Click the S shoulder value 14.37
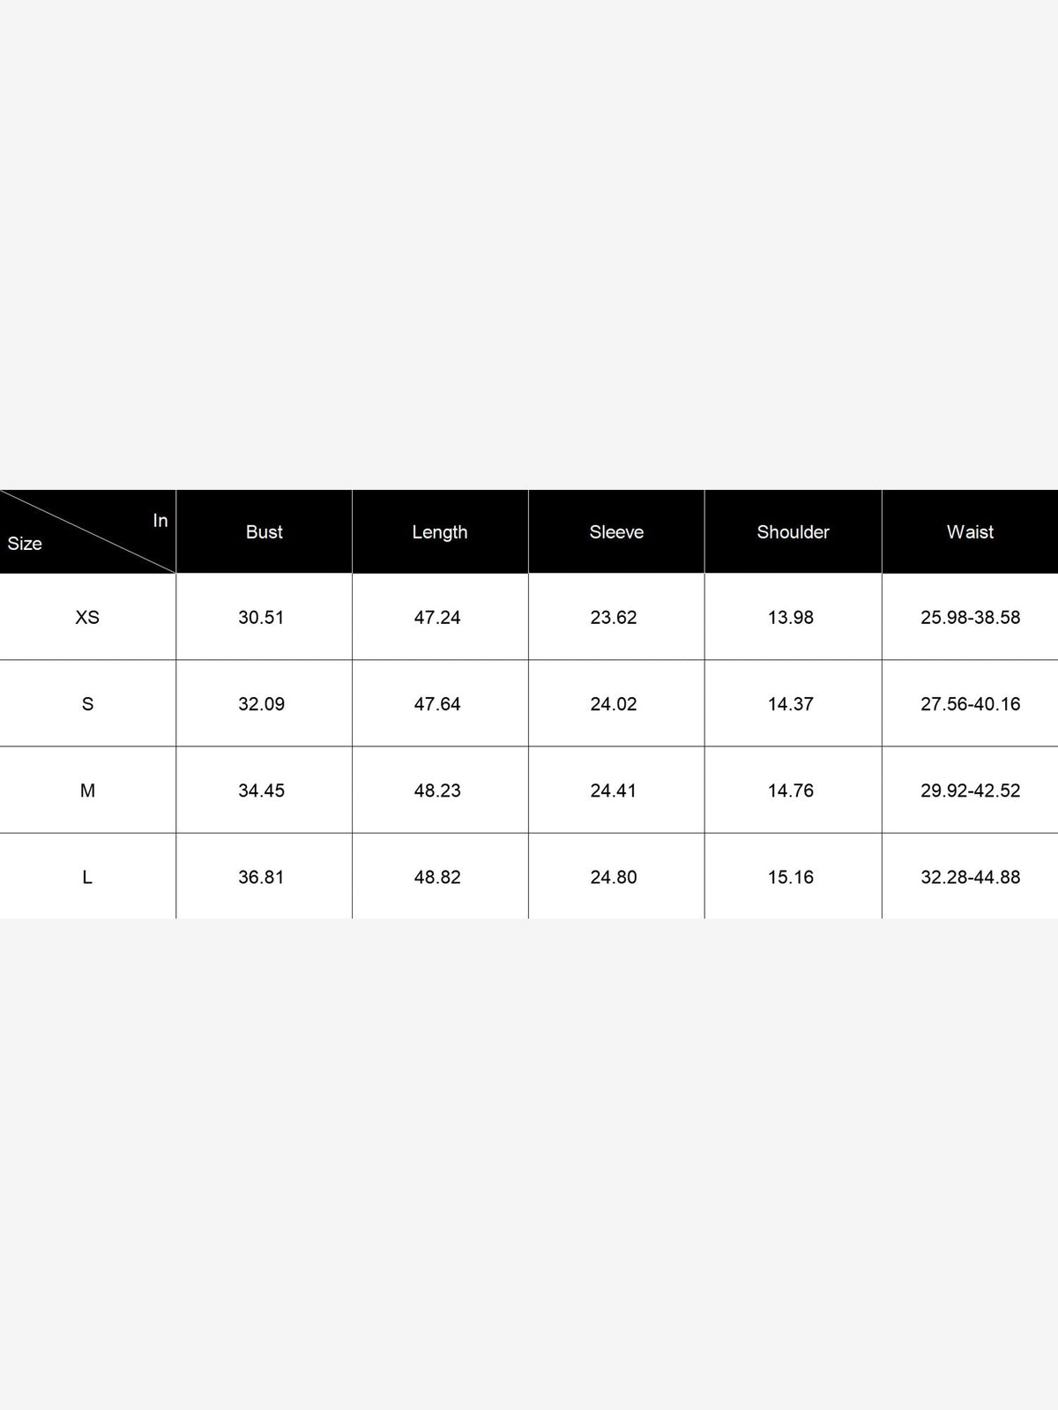The width and height of the screenshot is (1058, 1410). click(791, 704)
